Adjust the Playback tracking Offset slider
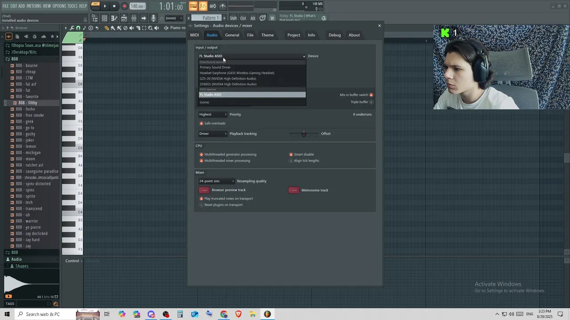 304,133
